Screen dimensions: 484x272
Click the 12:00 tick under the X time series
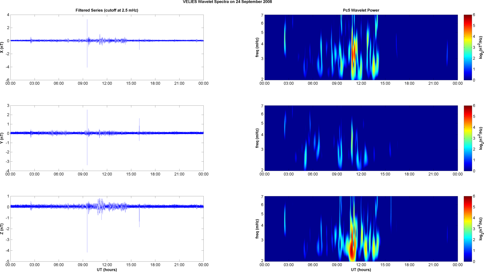pos(107,83)
